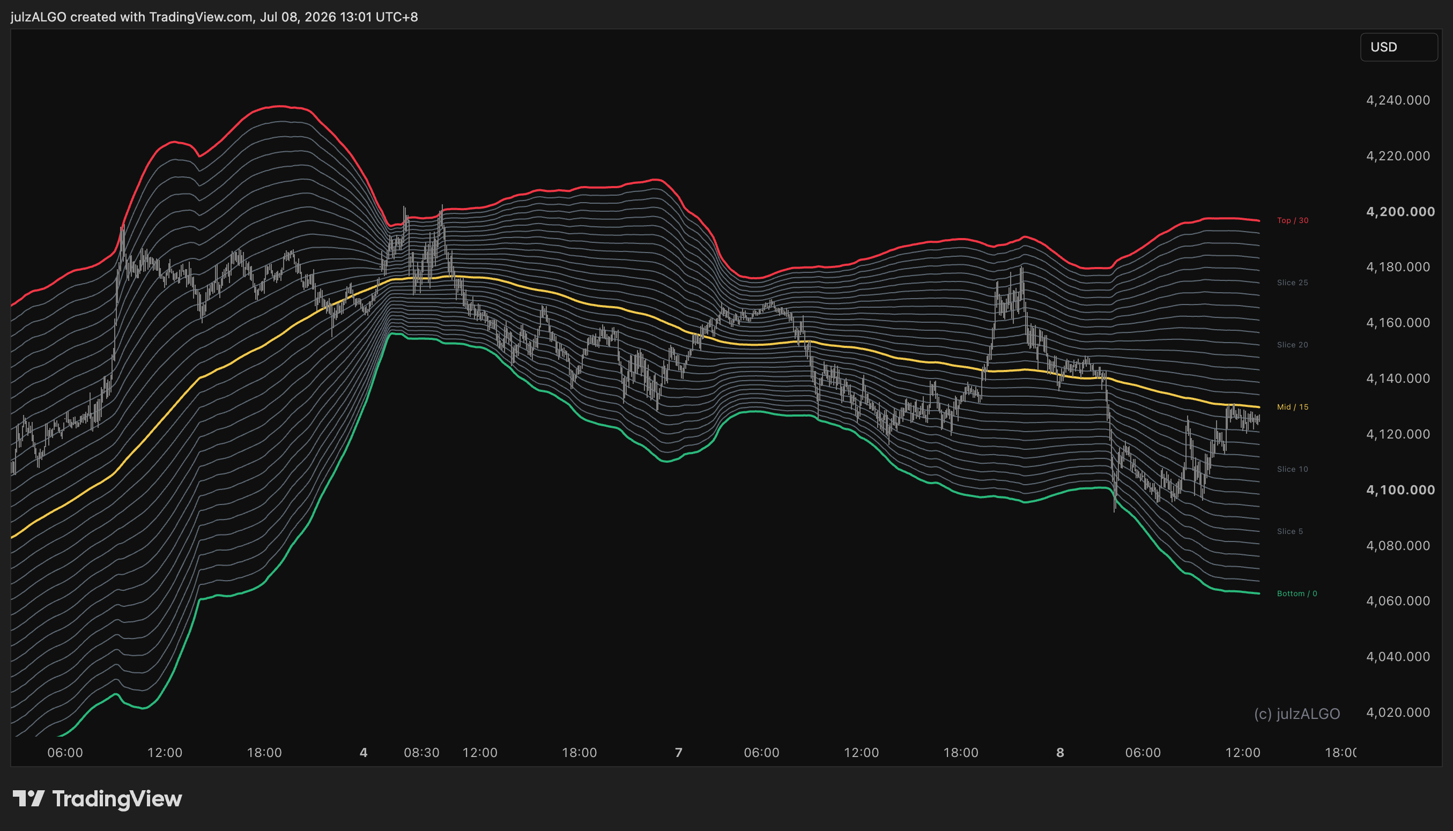Click the 4,220.000 price axis label
Screen dimensions: 1453x831
point(1398,156)
